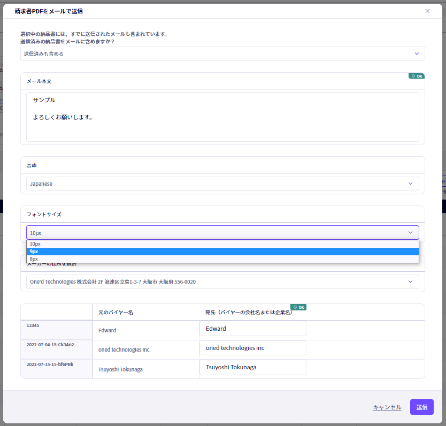Click original buyer name Edward
Image resolution: width=446 pixels, height=426 pixels.
point(107,330)
